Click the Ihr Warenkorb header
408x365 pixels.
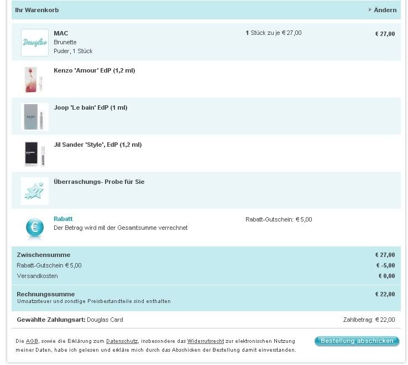click(37, 10)
